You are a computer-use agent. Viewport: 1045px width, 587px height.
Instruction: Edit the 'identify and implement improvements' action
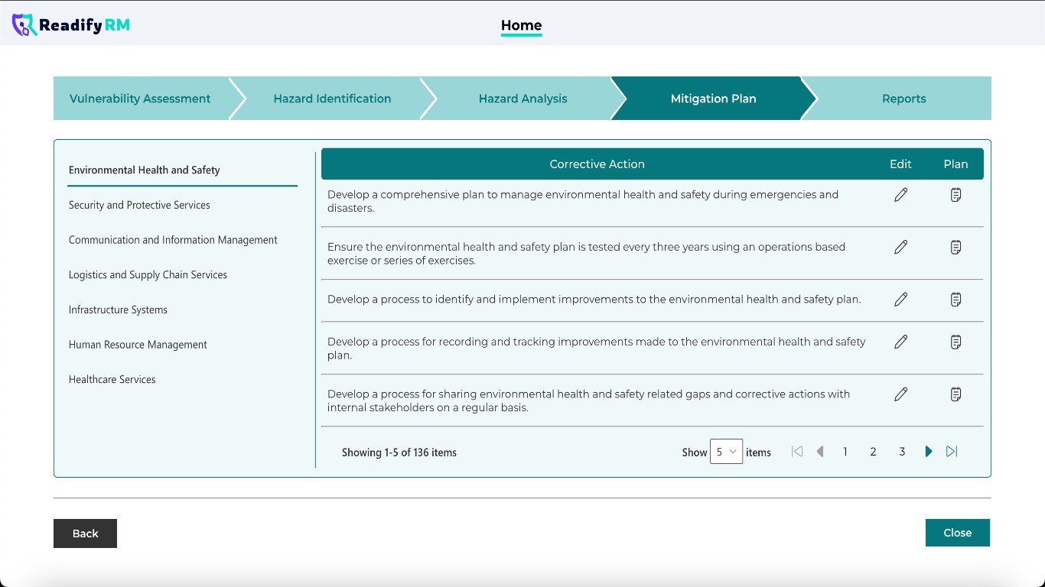click(x=901, y=300)
